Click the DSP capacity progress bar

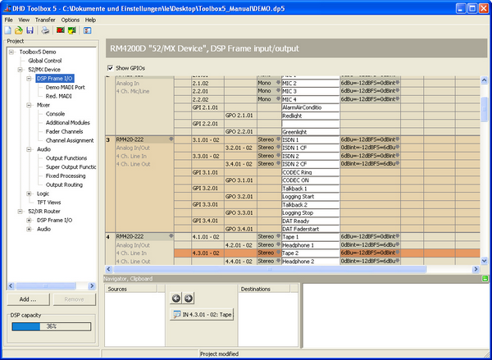click(51, 326)
